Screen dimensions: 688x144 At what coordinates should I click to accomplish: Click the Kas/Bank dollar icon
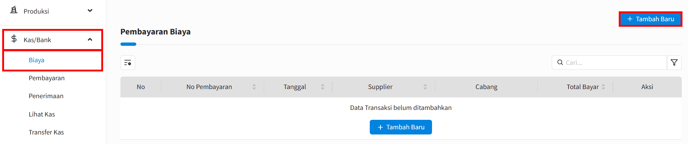click(x=14, y=39)
